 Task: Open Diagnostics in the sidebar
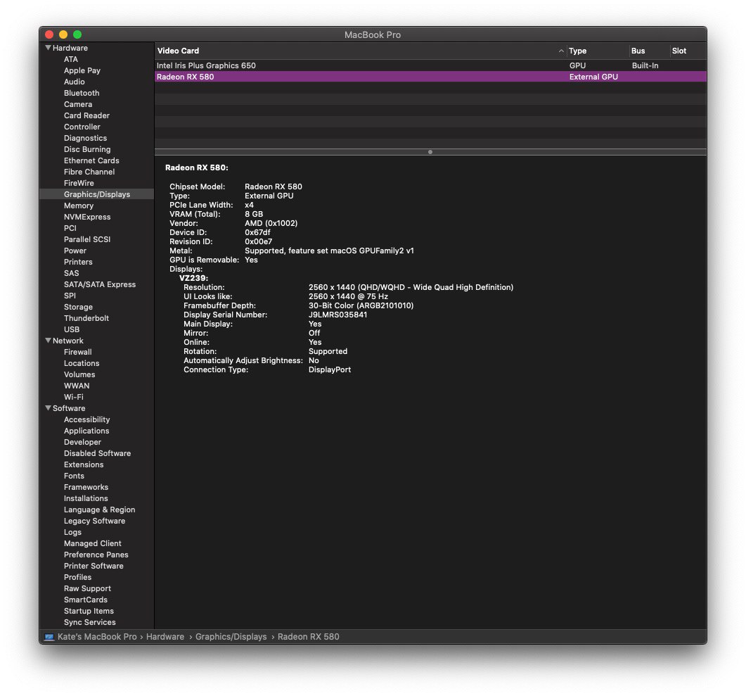[x=85, y=138]
